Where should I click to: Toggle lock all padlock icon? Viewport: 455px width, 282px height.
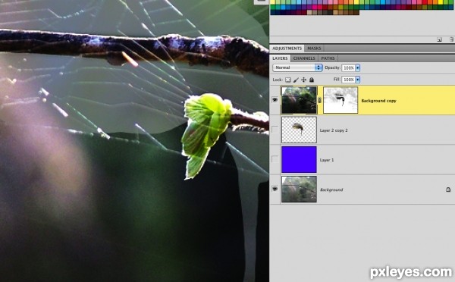(312, 80)
